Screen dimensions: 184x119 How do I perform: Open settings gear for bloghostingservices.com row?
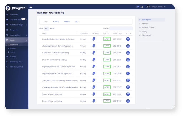128,67
